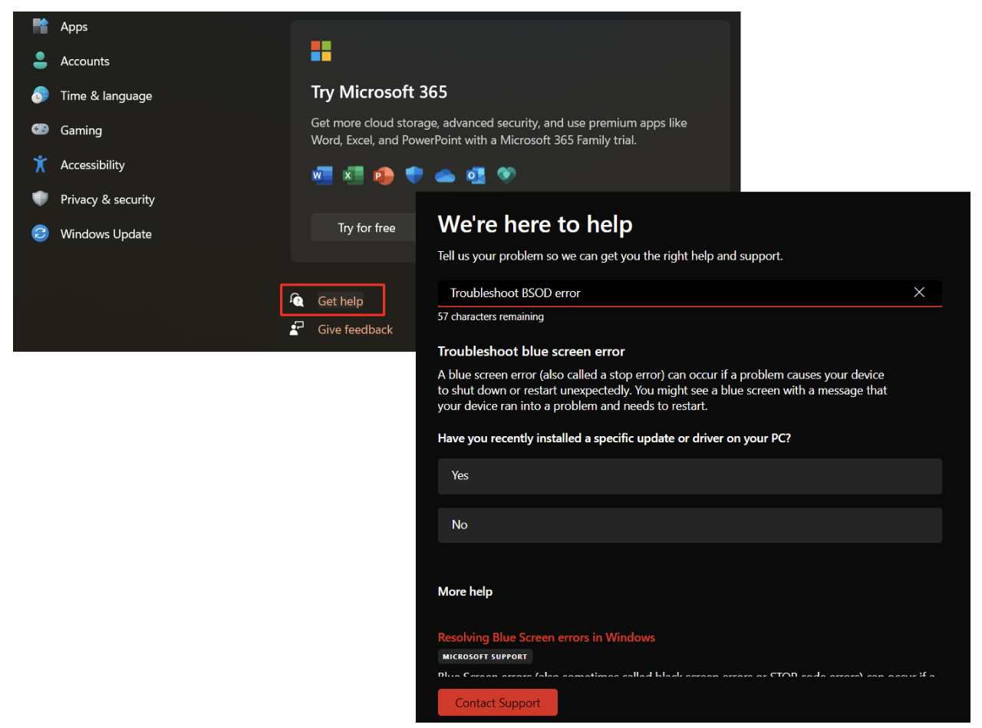This screenshot has width=982, height=728.
Task: Open the Windows Update sync icon
Action: [41, 234]
